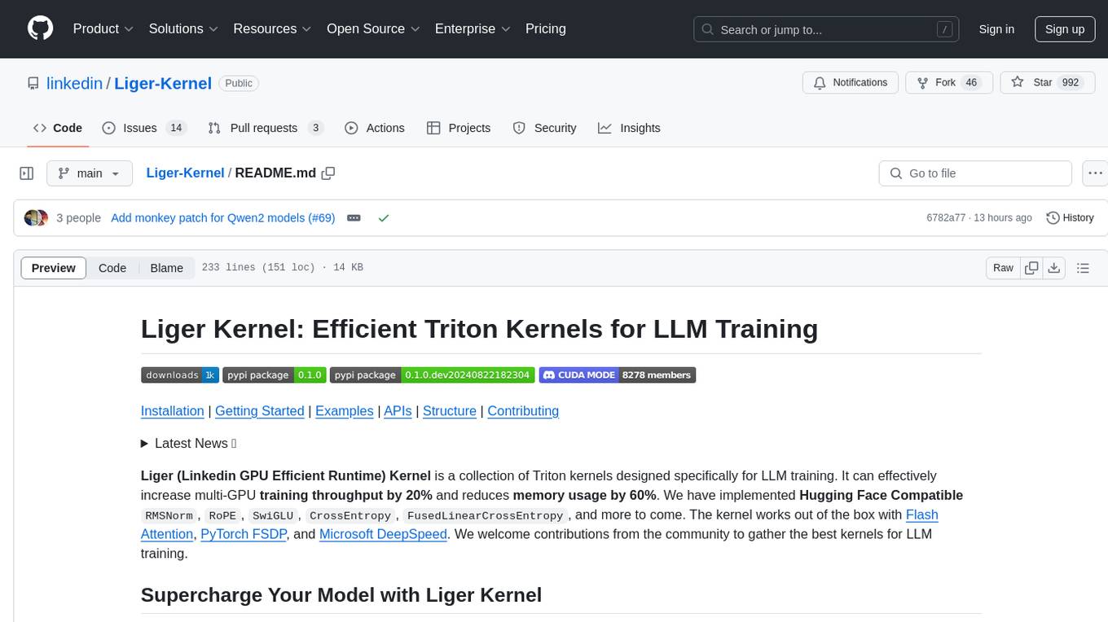Open the Projects tab
This screenshot has width=1108, height=622.
(x=459, y=128)
